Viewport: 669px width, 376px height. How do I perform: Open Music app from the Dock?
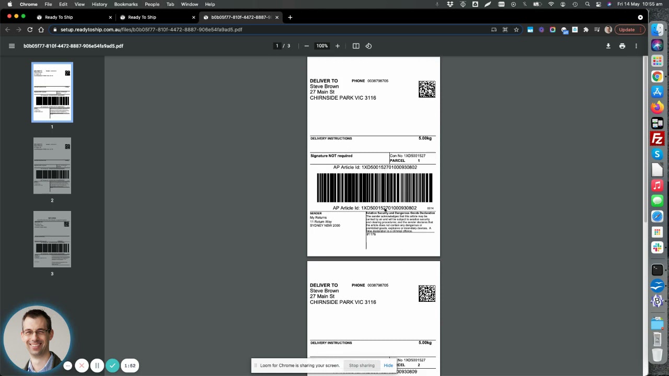(658, 185)
